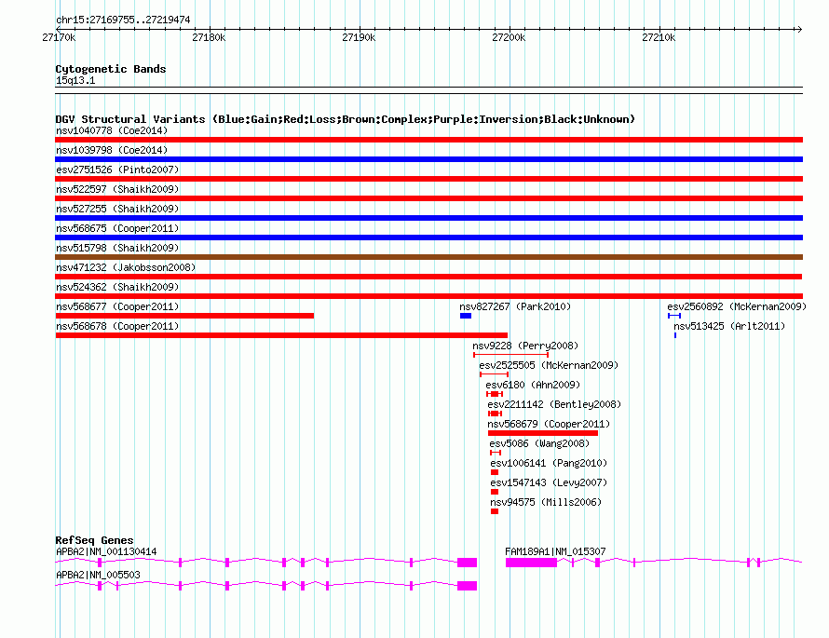Click the blue gain bar under nsv568675 (Cooper2011)
Image resolution: width=829 pixels, height=638 pixels.
tap(428, 238)
